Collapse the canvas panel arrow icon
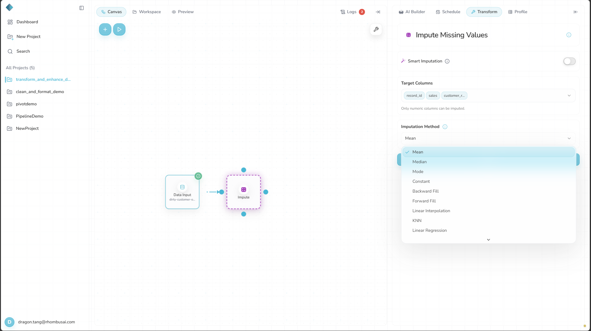The width and height of the screenshot is (591, 331). click(378, 12)
